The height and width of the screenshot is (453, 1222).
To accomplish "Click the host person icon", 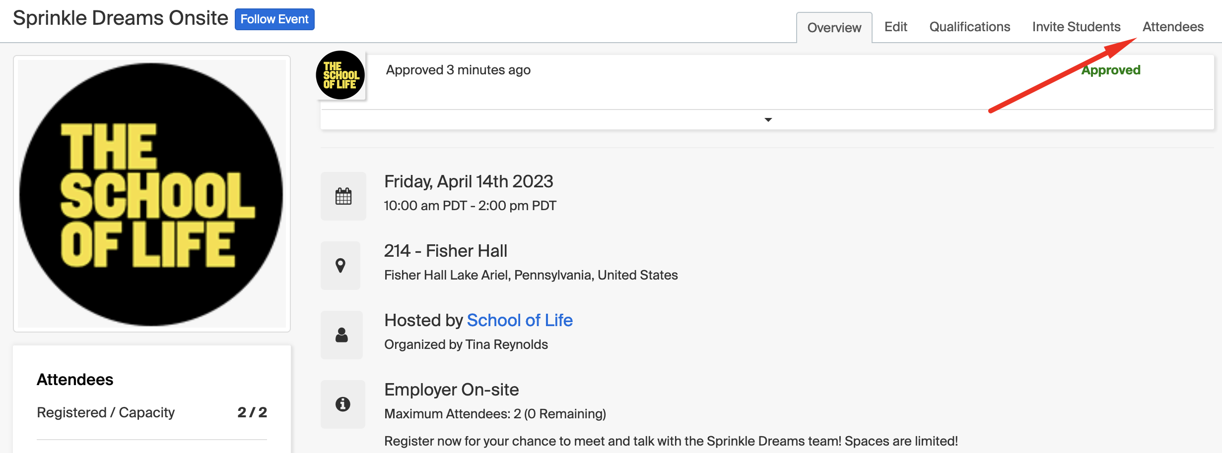I will pyautogui.click(x=341, y=335).
